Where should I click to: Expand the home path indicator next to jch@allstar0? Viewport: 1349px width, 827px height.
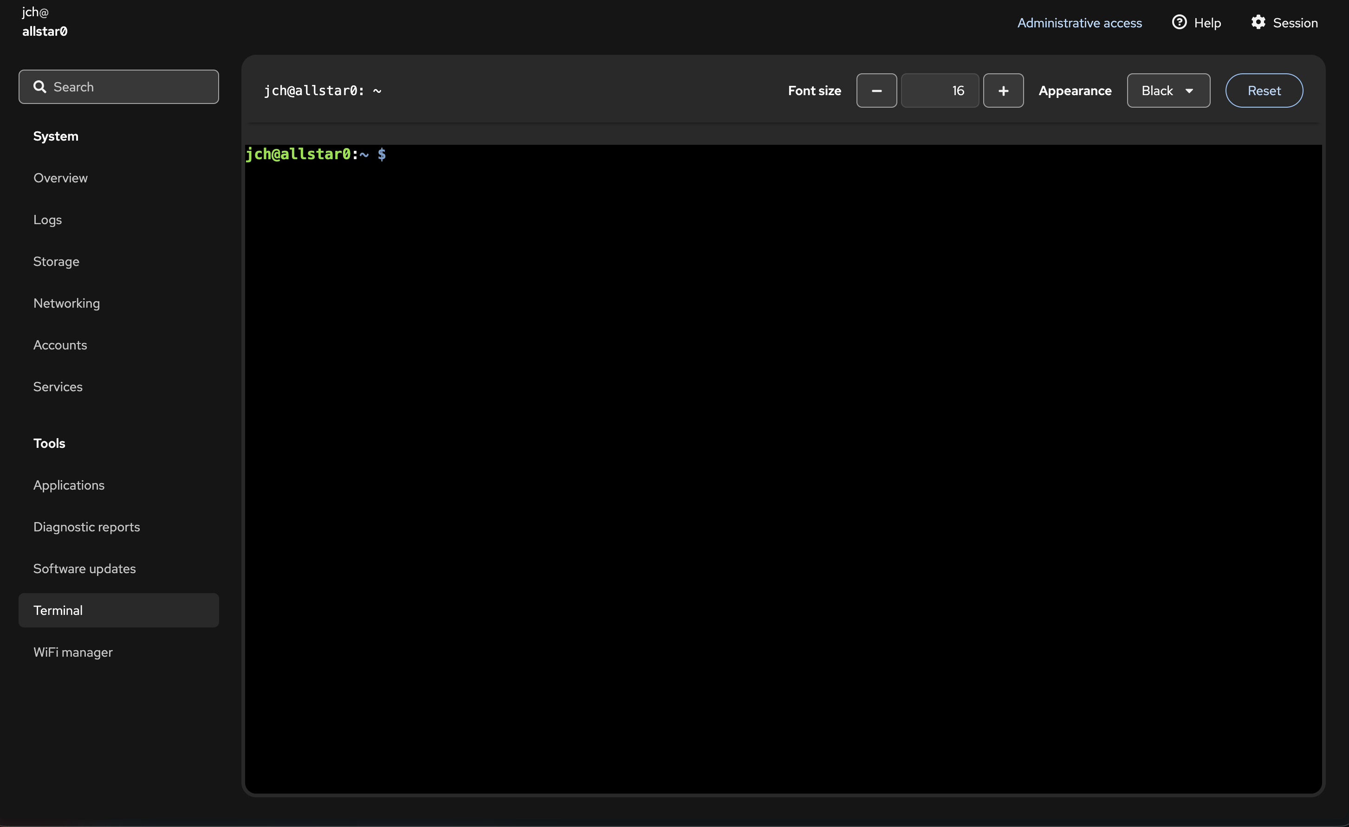(377, 90)
